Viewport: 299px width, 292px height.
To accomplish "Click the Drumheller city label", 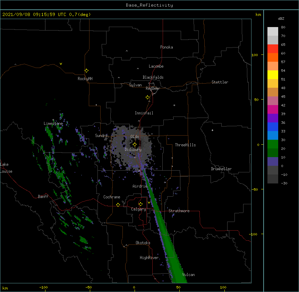I will pyautogui.click(x=221, y=169).
